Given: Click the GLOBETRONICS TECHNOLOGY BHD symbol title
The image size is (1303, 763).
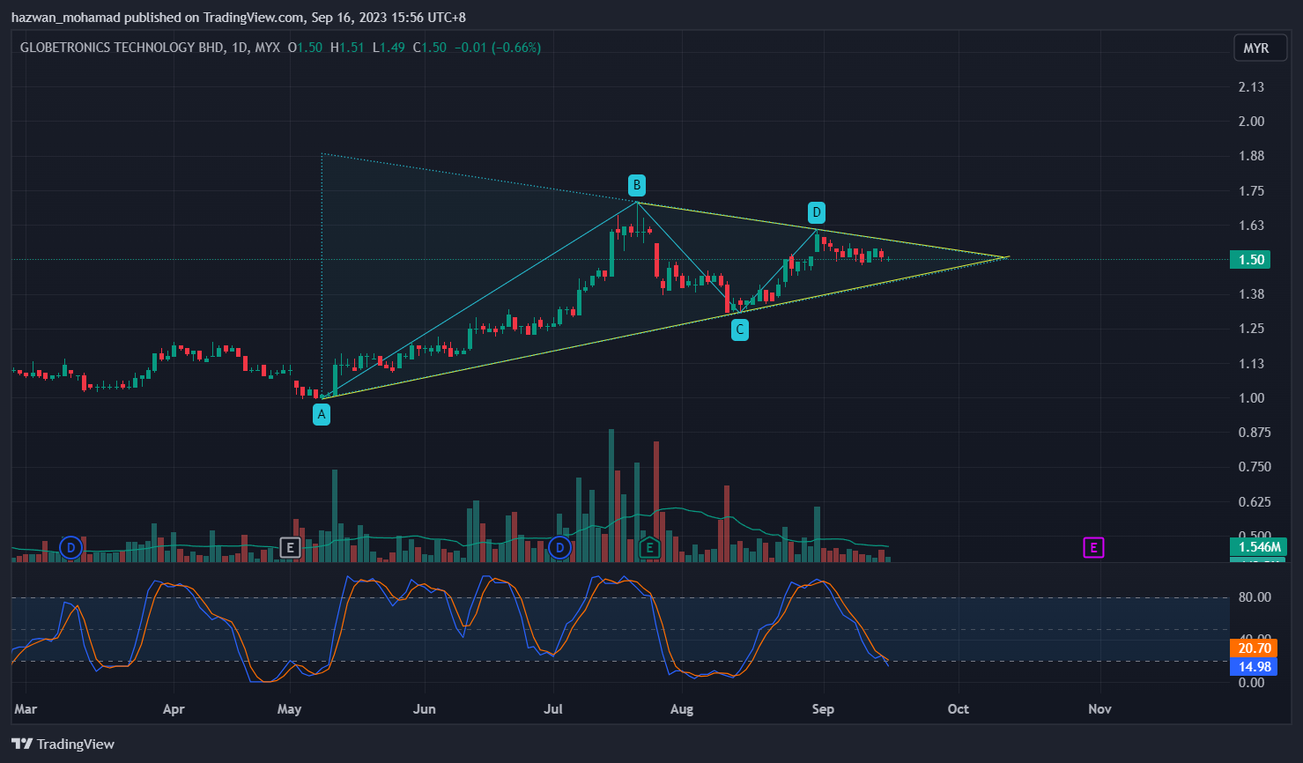Looking at the screenshot, I should (x=122, y=48).
